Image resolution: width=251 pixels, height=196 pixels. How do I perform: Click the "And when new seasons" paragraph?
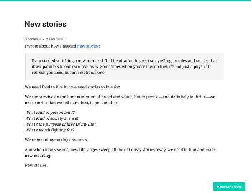pos(117,152)
